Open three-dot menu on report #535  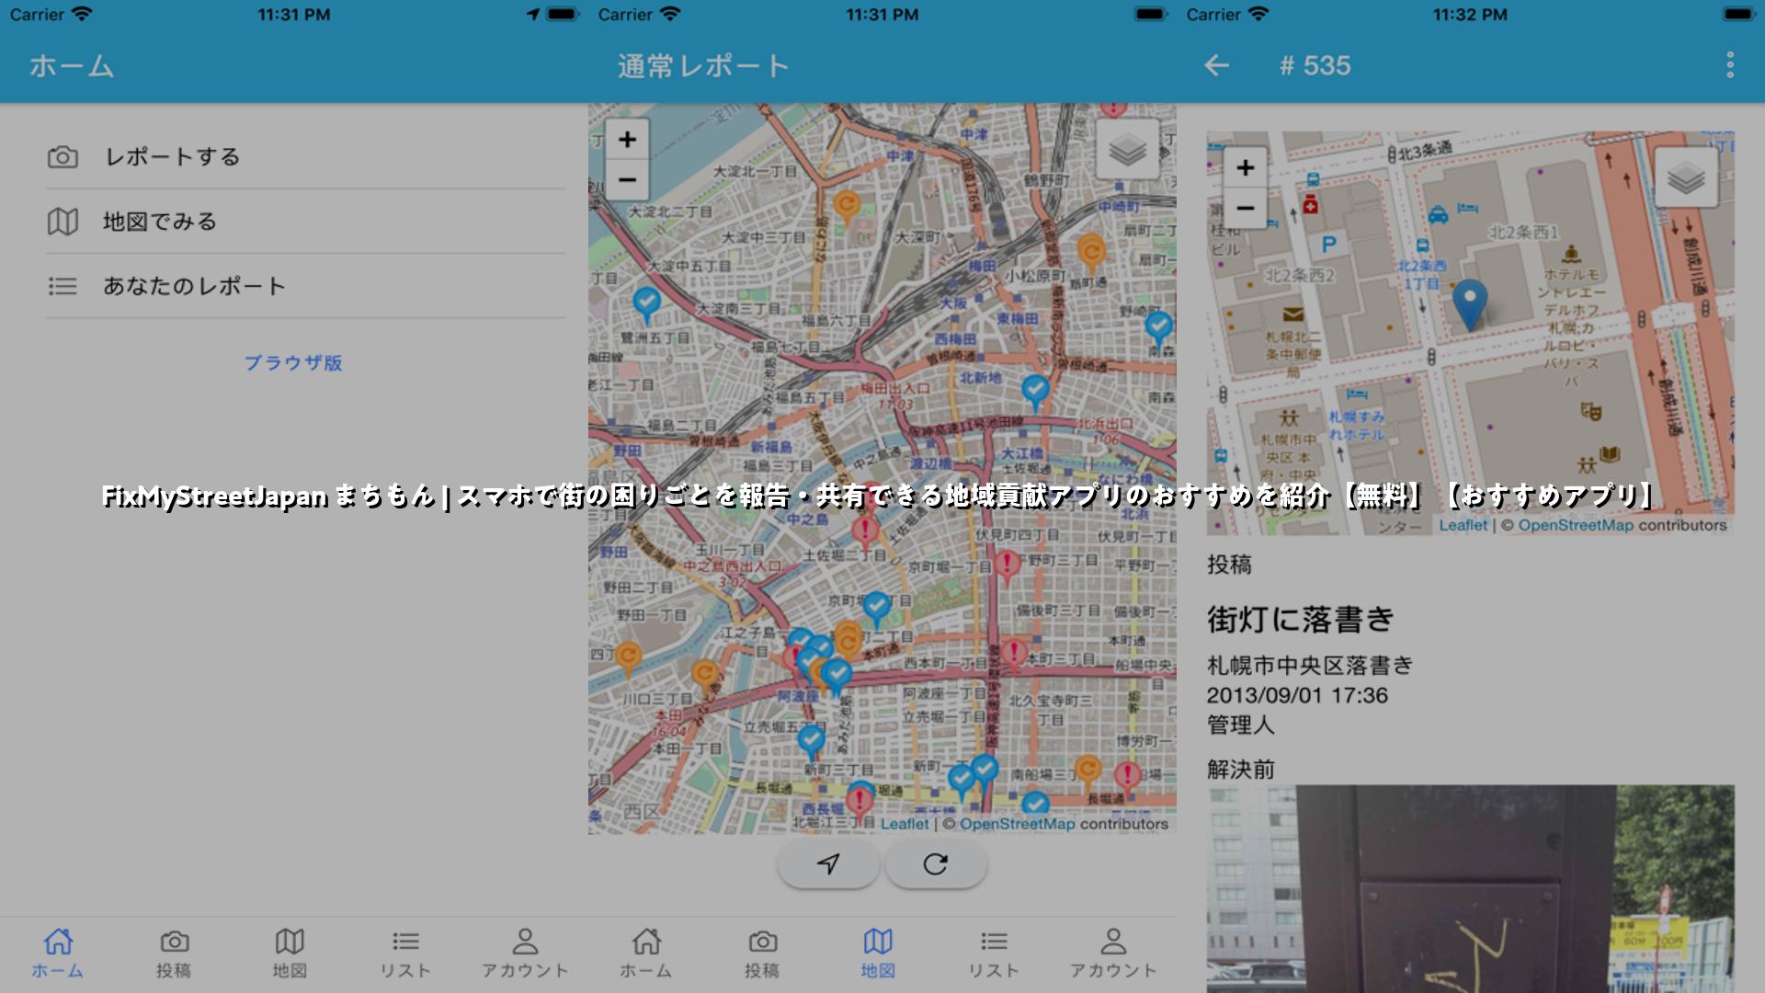coord(1730,65)
